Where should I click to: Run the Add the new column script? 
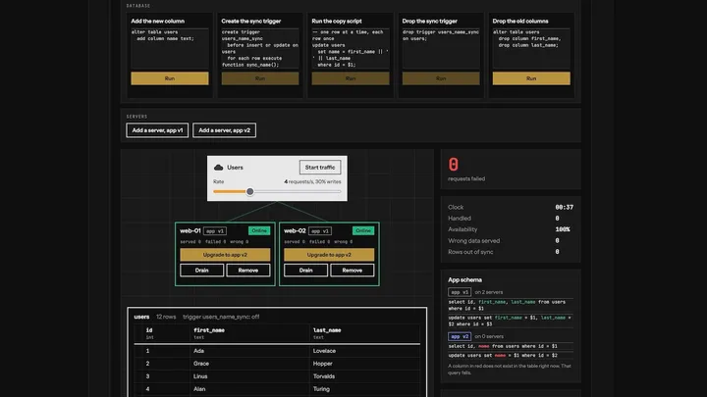(170, 78)
